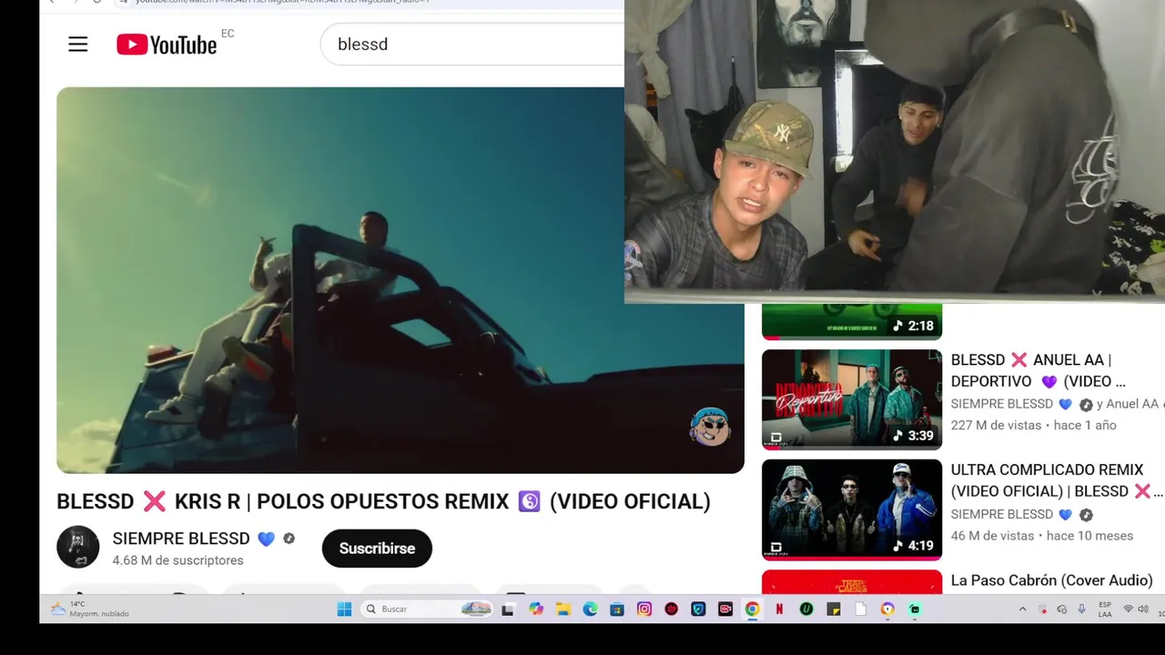1165x655 pixels.
Task: Open channel SIEMPRE BLESSD under ULTRA COMPLICADO video
Action: [x=1002, y=515]
